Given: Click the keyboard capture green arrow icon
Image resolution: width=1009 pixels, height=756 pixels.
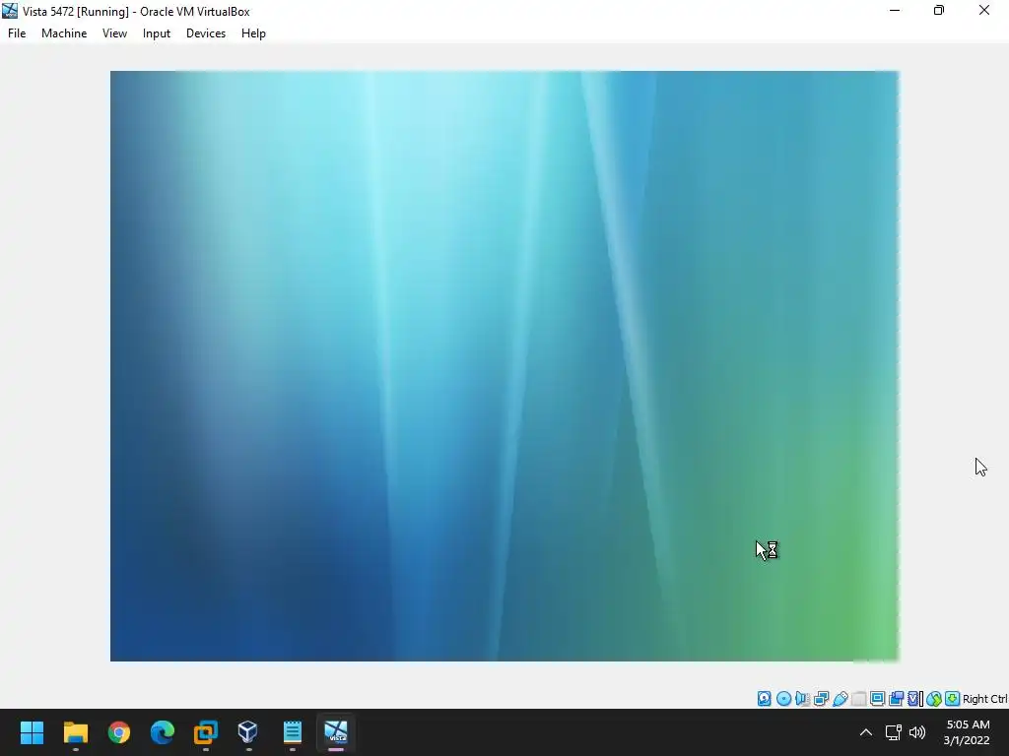Looking at the screenshot, I should point(953,699).
